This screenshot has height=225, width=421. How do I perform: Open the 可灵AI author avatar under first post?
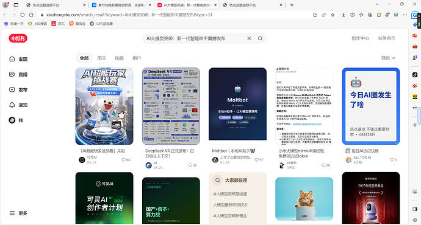[82, 160]
